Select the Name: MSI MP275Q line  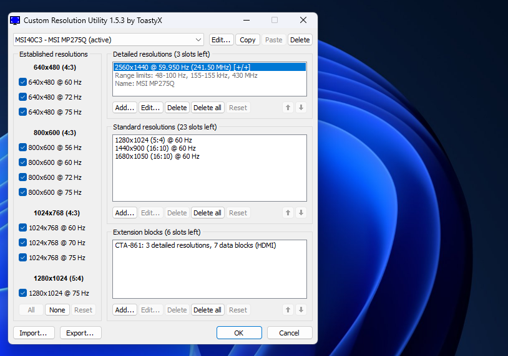[209, 83]
